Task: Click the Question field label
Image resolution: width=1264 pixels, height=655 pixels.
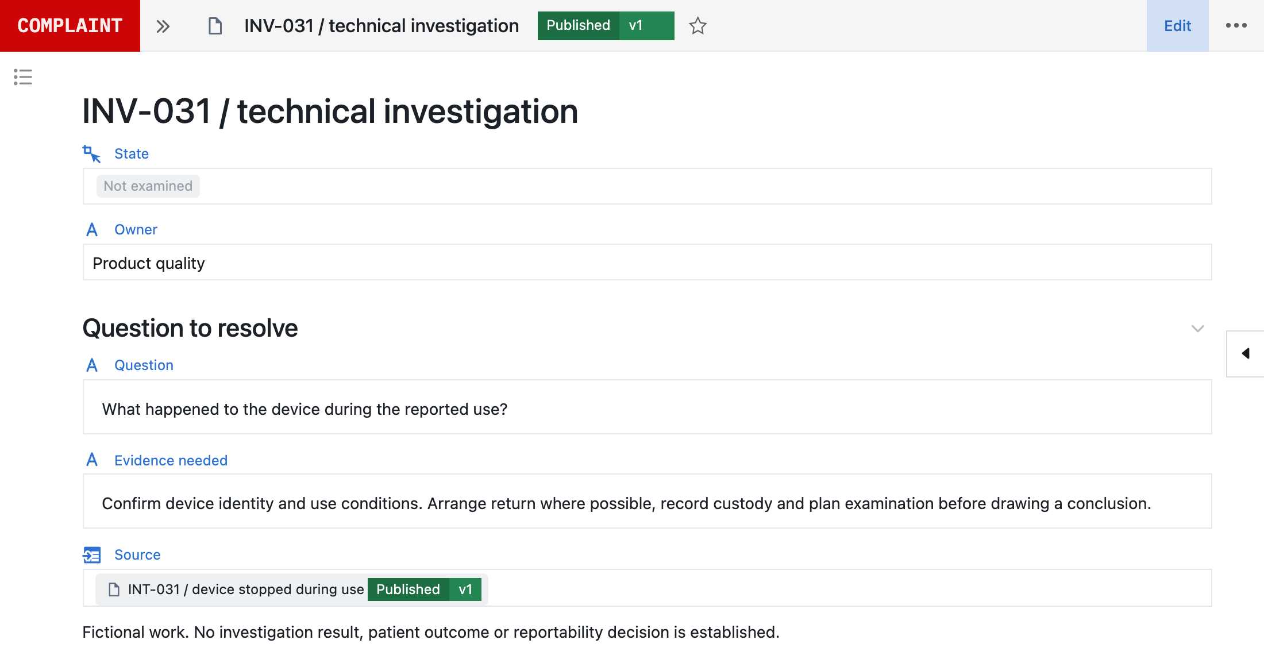Action: coord(144,365)
